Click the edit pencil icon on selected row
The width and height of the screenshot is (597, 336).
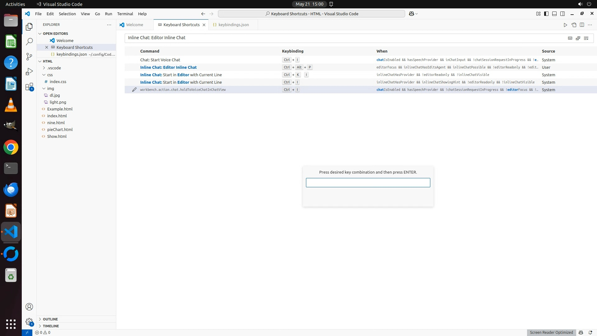(x=134, y=90)
